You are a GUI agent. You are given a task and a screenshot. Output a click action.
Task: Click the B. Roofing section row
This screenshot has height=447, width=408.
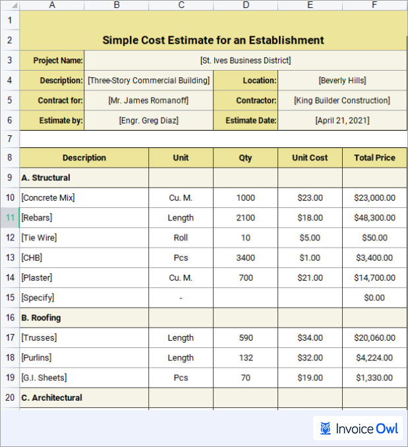click(x=84, y=318)
